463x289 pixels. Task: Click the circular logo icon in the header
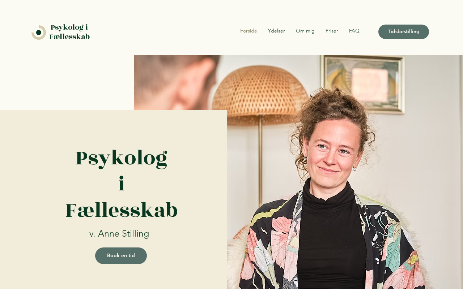click(x=39, y=33)
